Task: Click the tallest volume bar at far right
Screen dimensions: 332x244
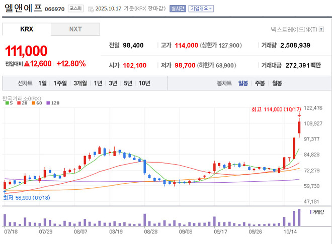Action: coord(299,217)
